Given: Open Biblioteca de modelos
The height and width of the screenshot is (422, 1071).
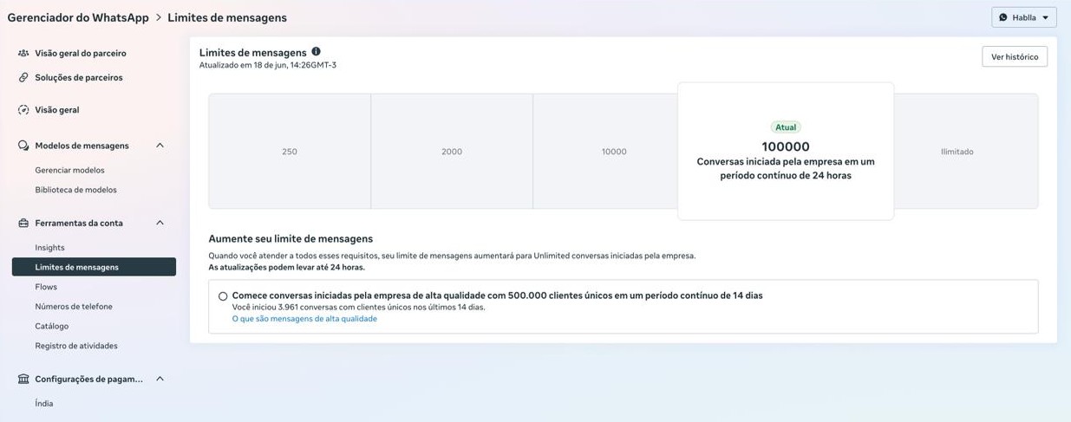Looking at the screenshot, I should [75, 190].
